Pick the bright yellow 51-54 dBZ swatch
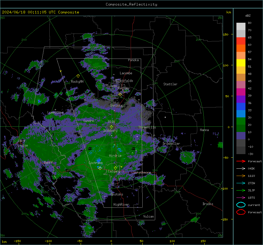This screenshot has height=245, width=263. point(241,63)
